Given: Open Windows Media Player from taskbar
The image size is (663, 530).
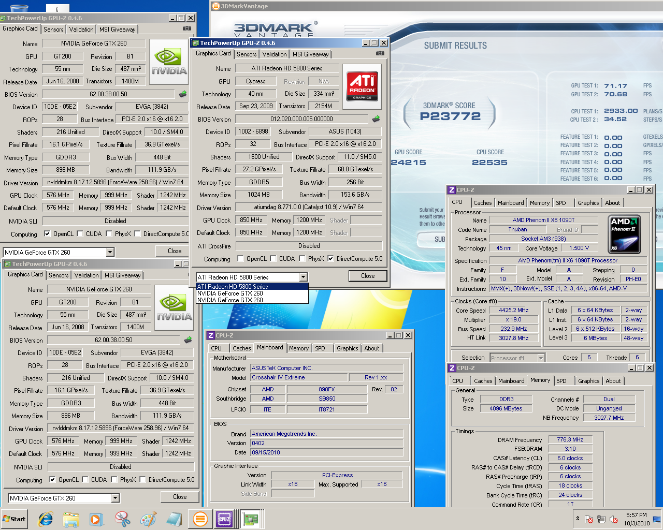Looking at the screenshot, I should 96,519.
